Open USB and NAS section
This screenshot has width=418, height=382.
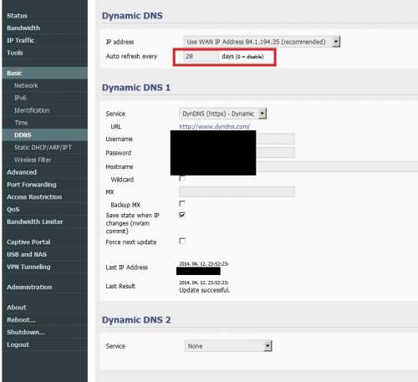(27, 254)
